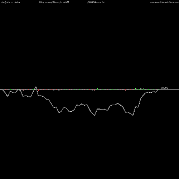Click the 36.07 value label
179x179 pixels.
pyautogui.click(x=165, y=88)
